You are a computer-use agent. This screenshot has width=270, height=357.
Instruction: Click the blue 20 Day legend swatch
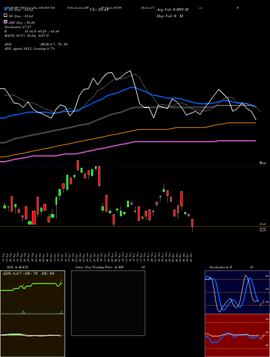pyautogui.click(x=5, y=9)
